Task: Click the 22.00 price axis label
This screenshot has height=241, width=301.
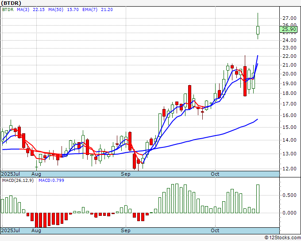Action: [x=289, y=56]
